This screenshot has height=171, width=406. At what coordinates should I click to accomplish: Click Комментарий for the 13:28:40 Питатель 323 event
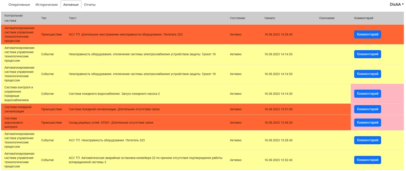click(367, 140)
